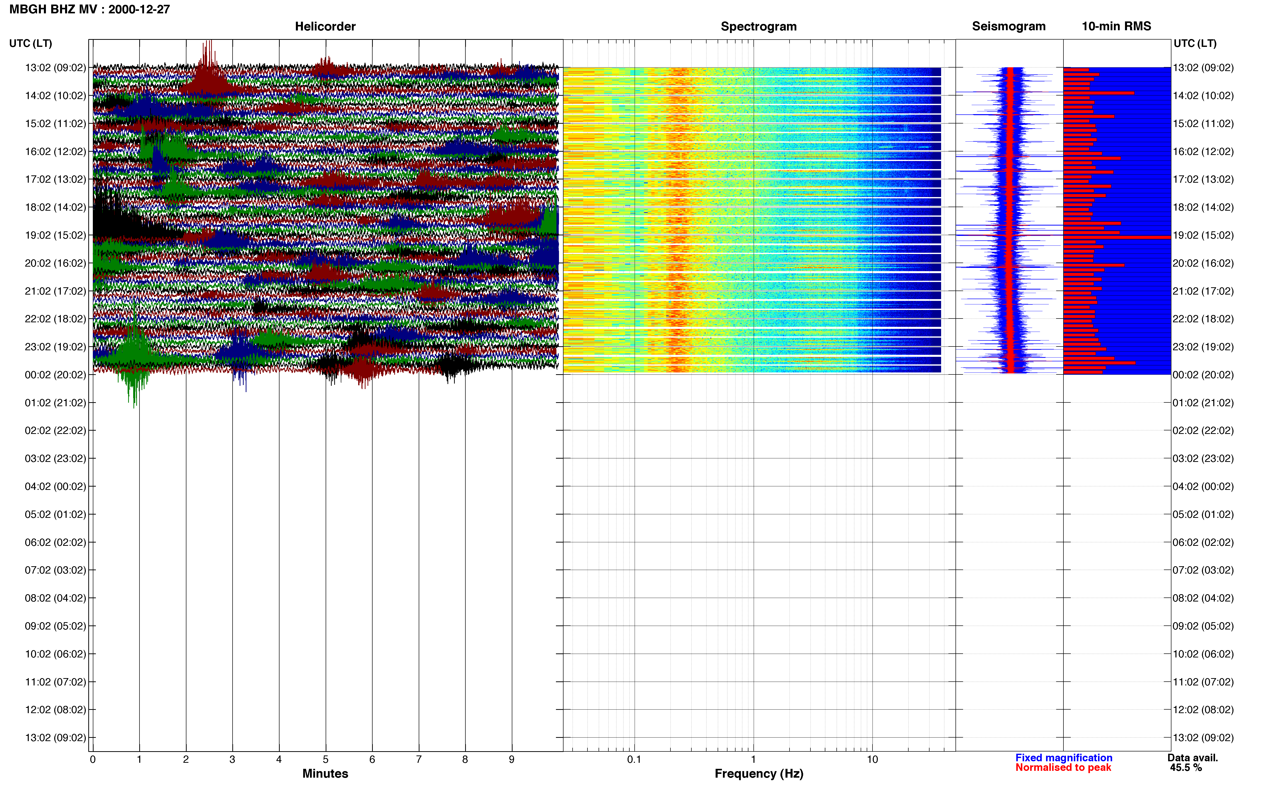The image size is (1266, 791).
Task: Click left time label '11:02 (07:02)'
Action: click(55, 682)
